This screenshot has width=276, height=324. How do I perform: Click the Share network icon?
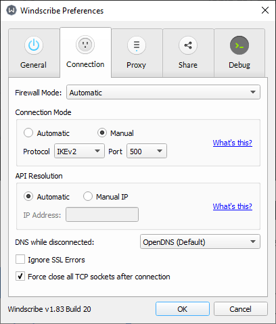pyautogui.click(x=188, y=45)
